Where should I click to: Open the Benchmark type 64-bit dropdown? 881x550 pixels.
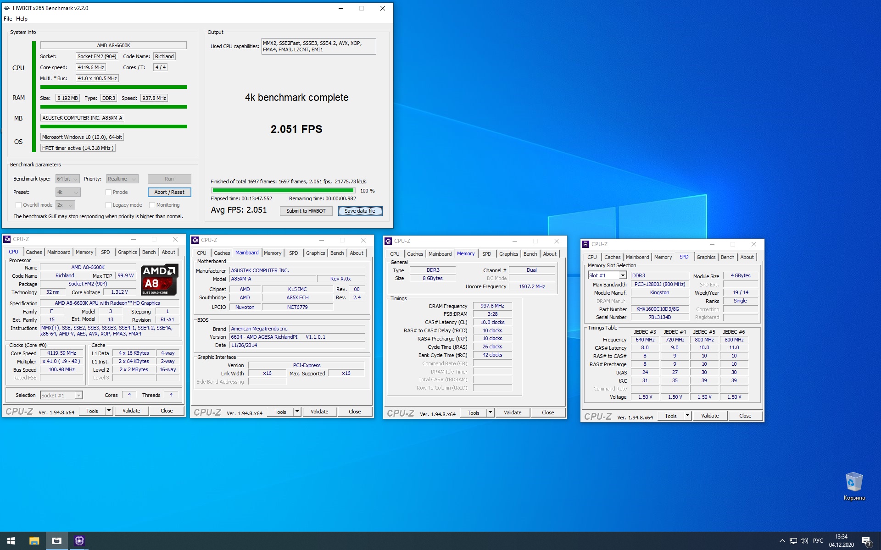(67, 179)
